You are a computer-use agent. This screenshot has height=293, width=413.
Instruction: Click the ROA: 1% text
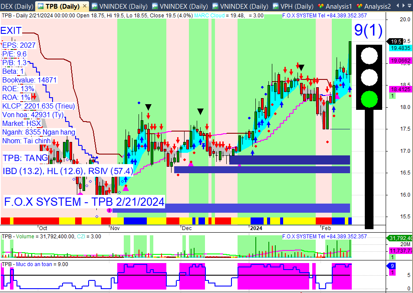pyautogui.click(x=17, y=97)
